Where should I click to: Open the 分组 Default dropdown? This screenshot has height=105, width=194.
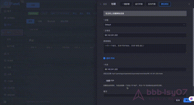(x=145, y=25)
